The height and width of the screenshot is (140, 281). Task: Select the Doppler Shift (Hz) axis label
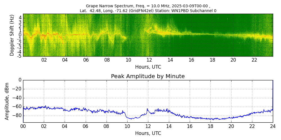[x=12, y=35]
